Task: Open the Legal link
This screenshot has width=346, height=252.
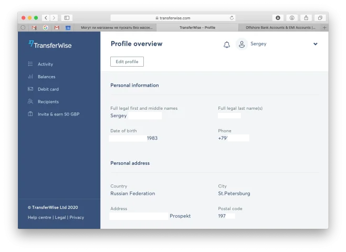Action: coord(60,217)
